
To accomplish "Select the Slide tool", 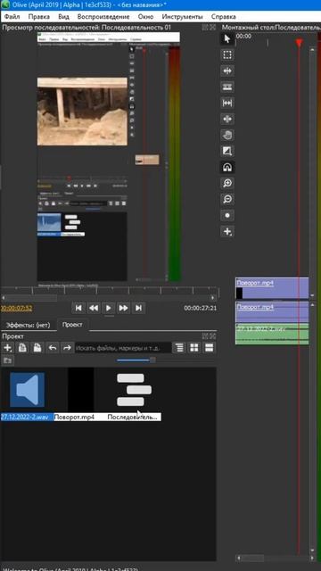I will point(227,119).
